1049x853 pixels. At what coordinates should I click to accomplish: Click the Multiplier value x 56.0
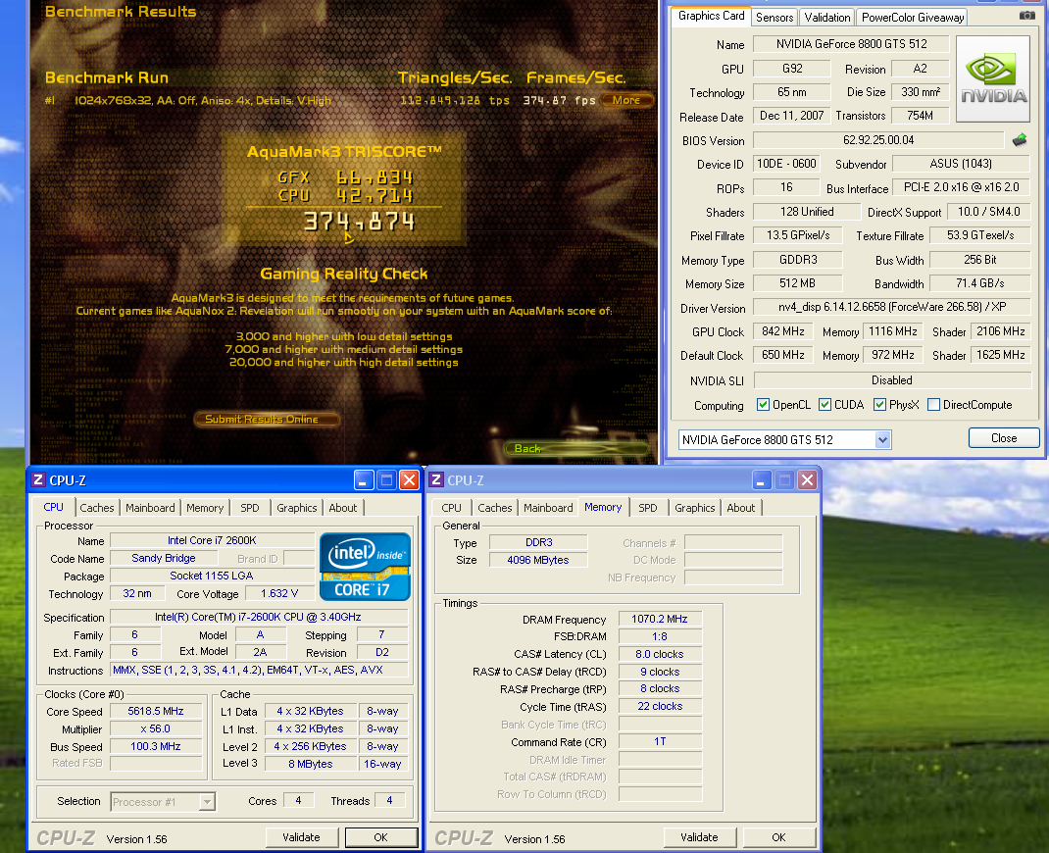(x=156, y=728)
